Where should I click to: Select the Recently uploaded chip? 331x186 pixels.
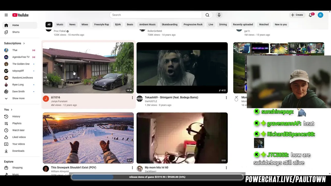point(243,25)
